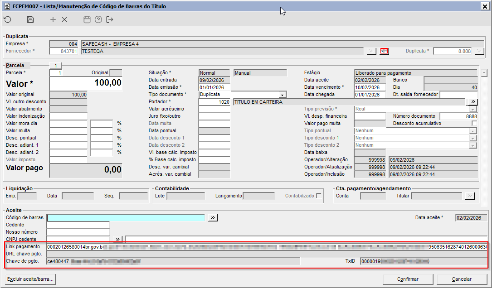Click the window title bar app icon
Screen dimensions: 492x288
coord(7,6)
